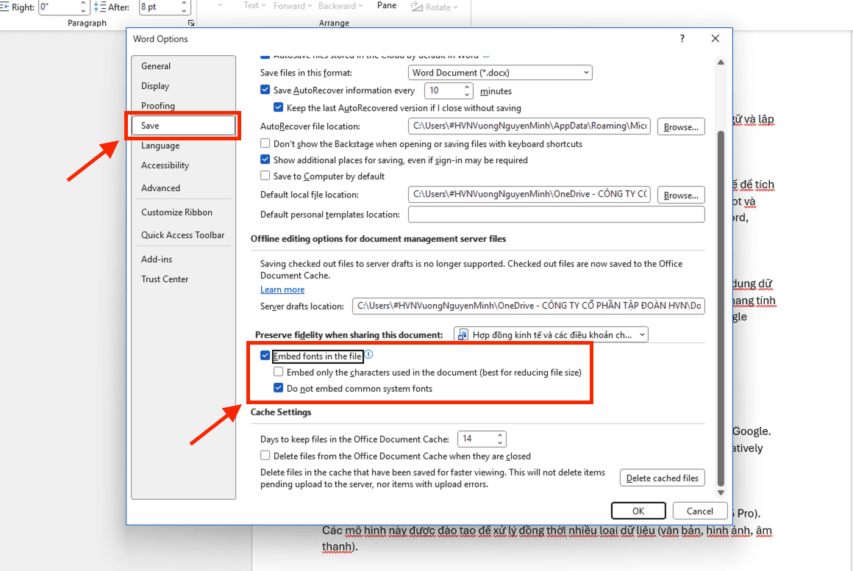Enable Embed only the characters used checkbox
Screen dimensions: 853x571
point(279,372)
